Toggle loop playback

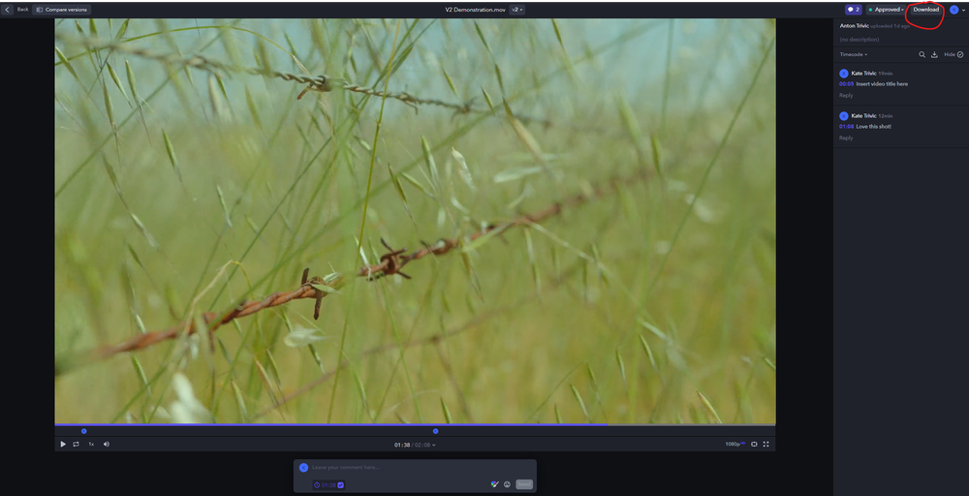click(x=76, y=444)
